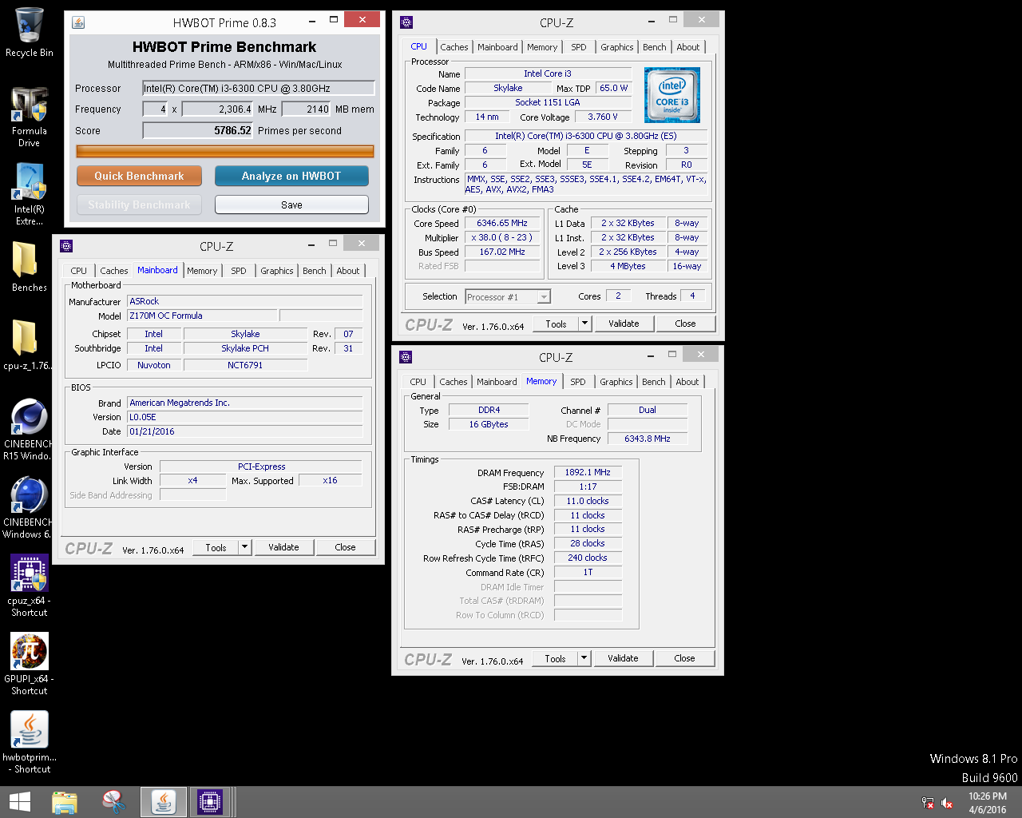
Task: Open Bench tab in CPU window
Action: [x=655, y=47]
